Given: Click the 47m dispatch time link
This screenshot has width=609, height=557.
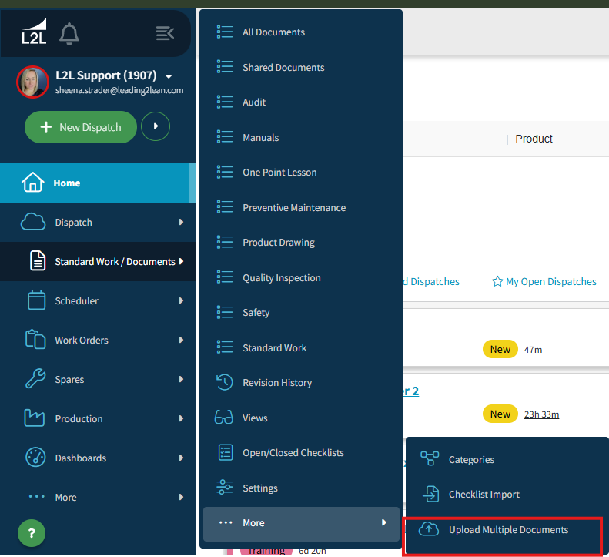Looking at the screenshot, I should [x=533, y=350].
